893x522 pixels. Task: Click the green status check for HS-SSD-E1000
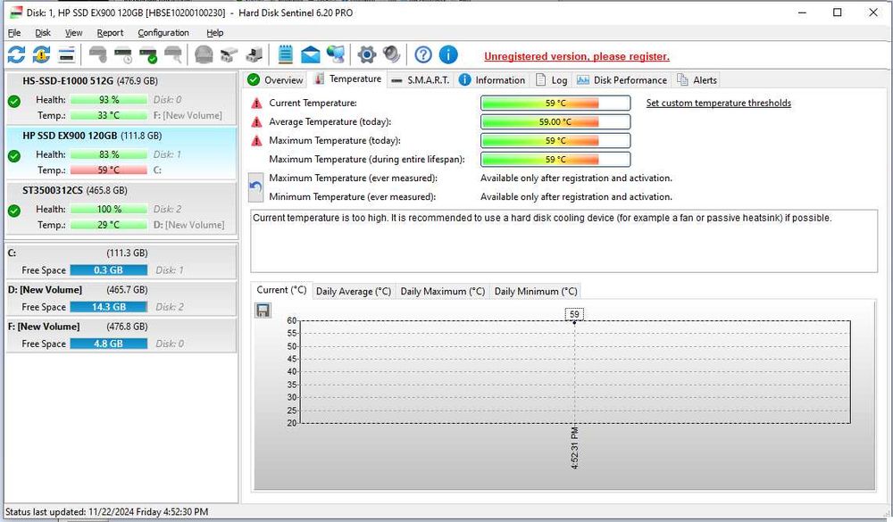point(14,102)
